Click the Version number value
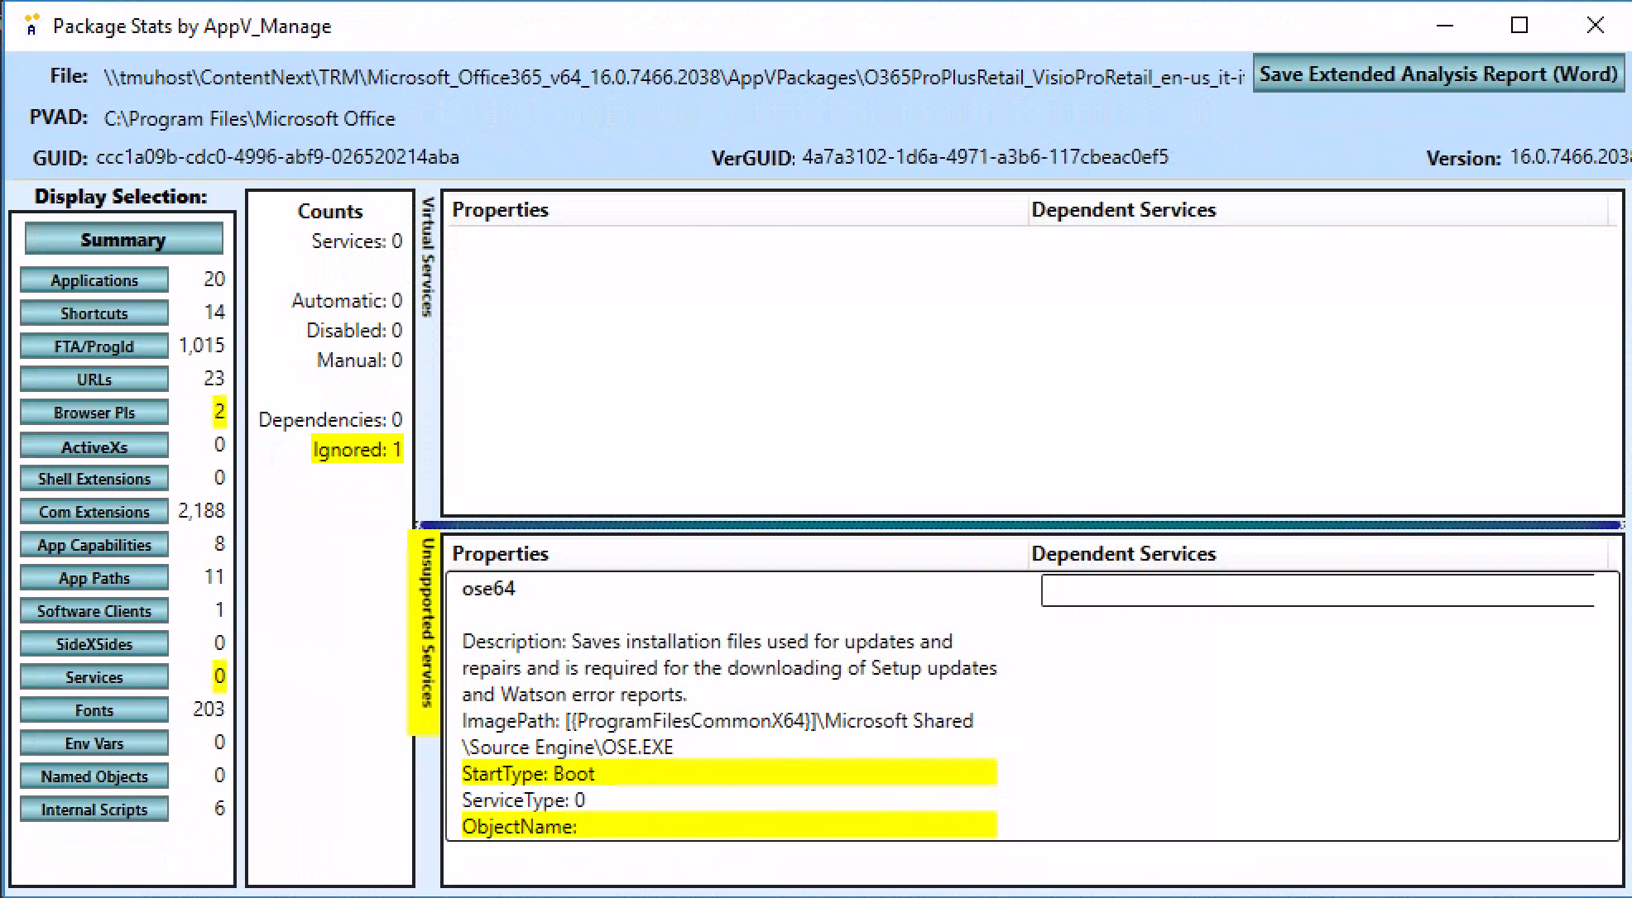The image size is (1632, 898). click(x=1570, y=157)
